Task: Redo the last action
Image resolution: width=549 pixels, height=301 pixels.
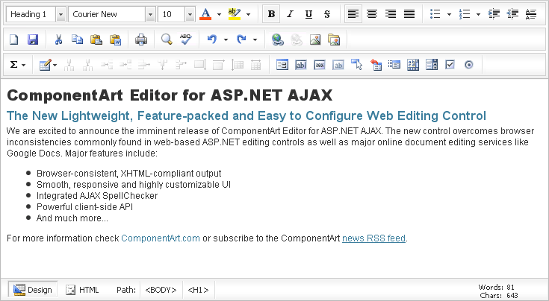Action: (241, 39)
